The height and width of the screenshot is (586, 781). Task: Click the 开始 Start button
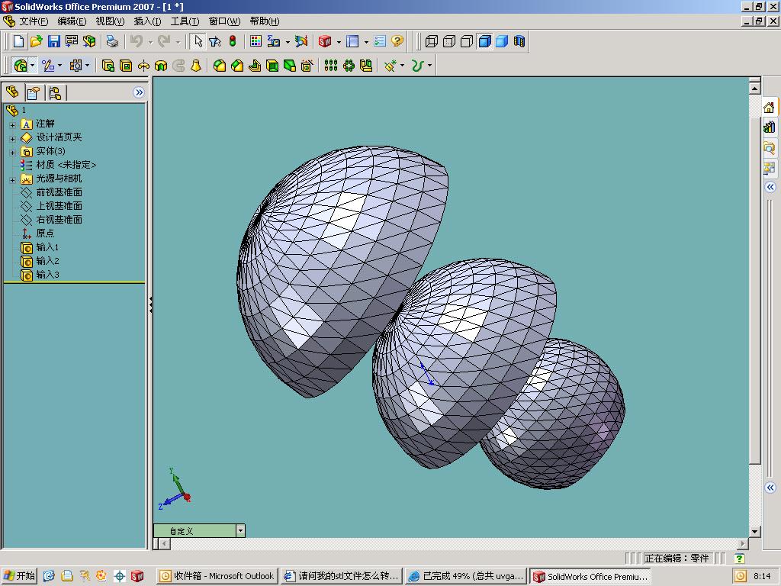click(20, 576)
